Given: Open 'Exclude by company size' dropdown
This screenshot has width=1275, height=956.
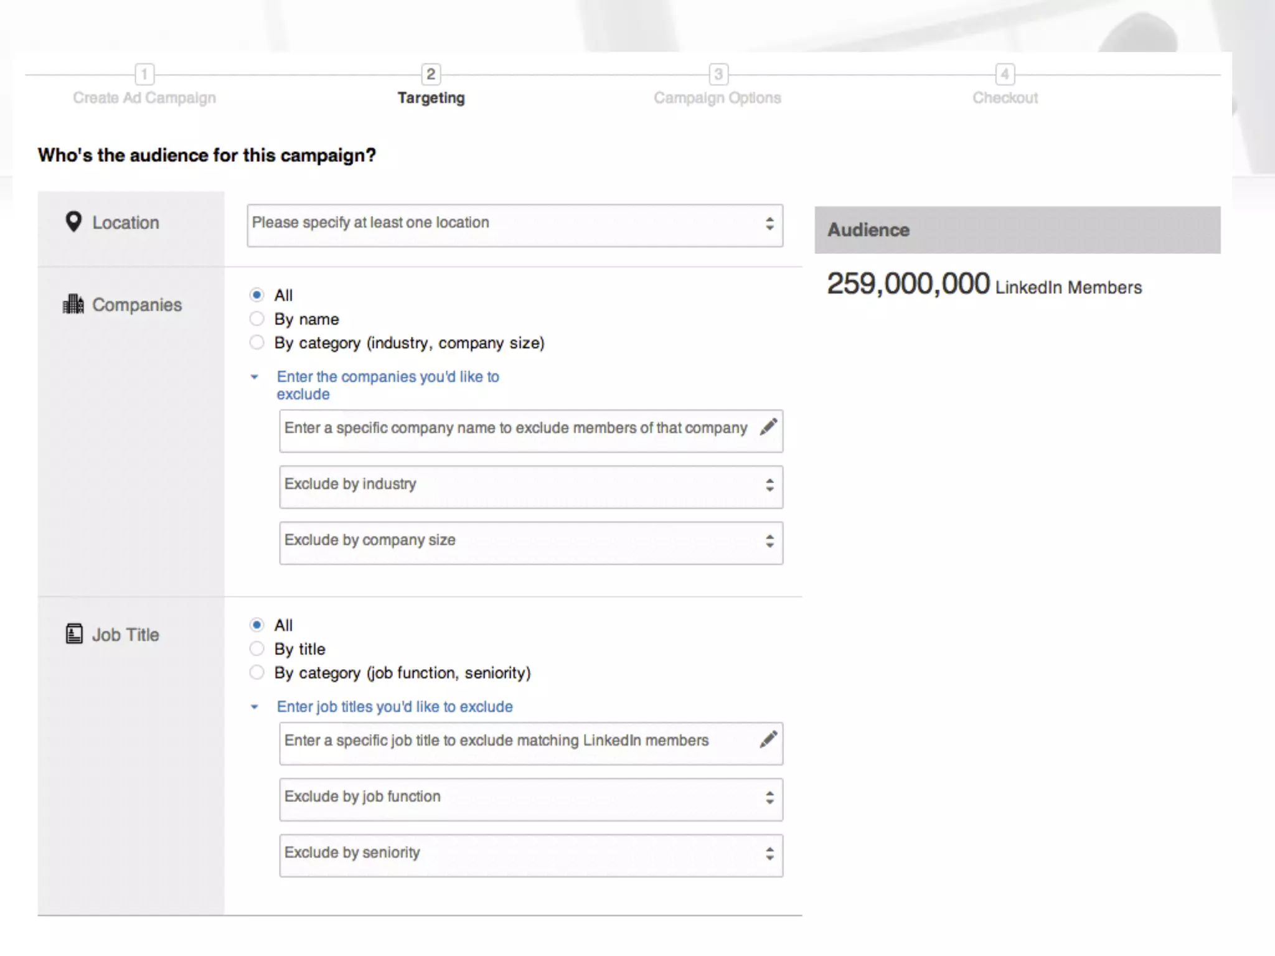Looking at the screenshot, I should (x=531, y=543).
